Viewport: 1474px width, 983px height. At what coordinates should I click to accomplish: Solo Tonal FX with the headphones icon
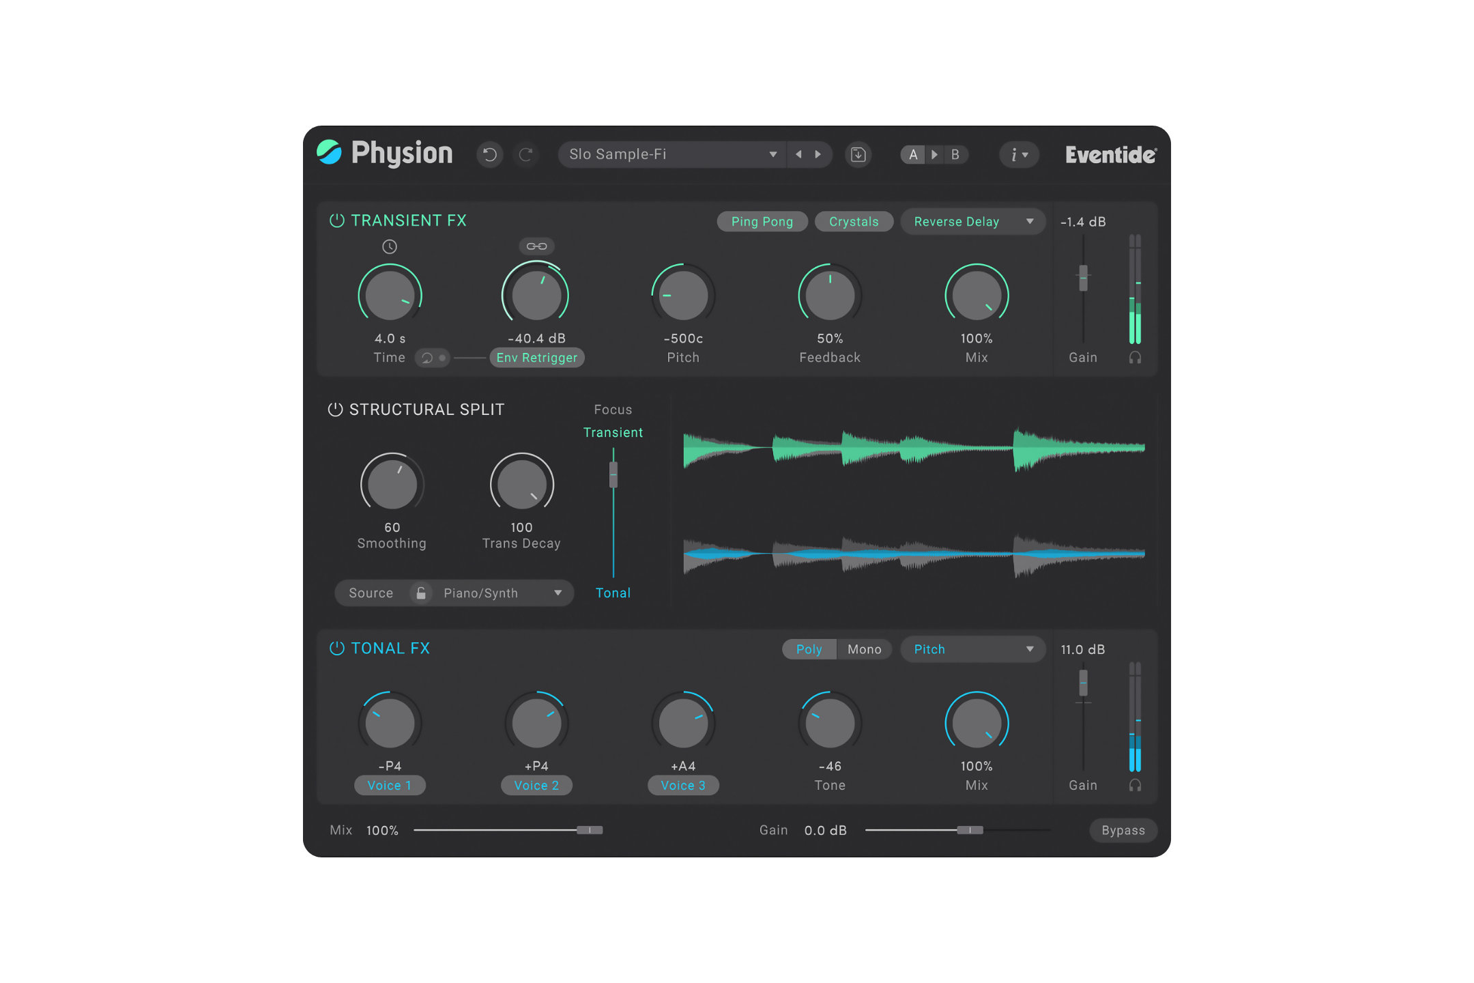(1135, 785)
